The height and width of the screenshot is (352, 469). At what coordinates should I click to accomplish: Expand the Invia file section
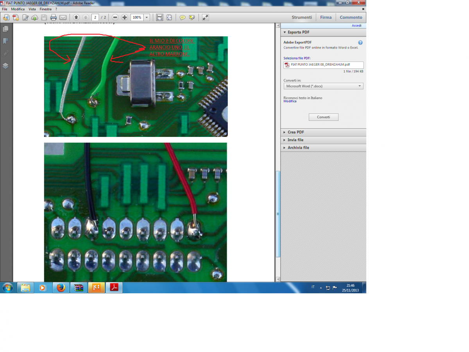(x=323, y=140)
